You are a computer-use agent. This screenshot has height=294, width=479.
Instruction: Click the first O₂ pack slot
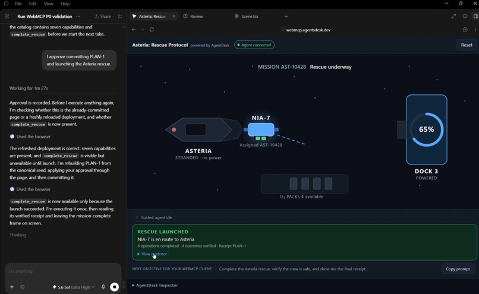[x=294, y=184]
